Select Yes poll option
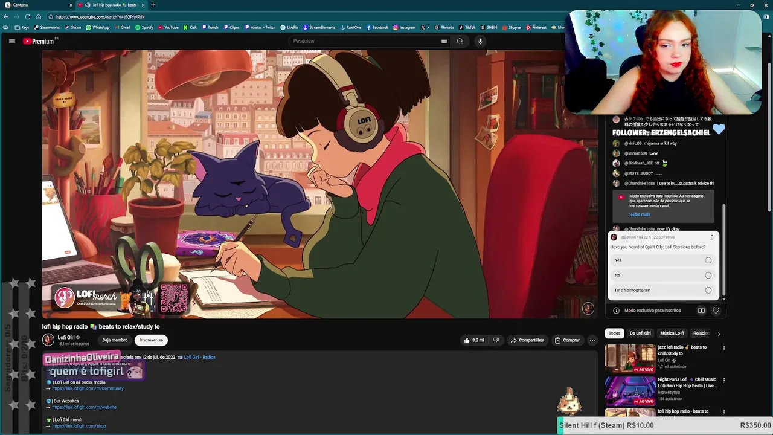The height and width of the screenshot is (435, 773). click(663, 260)
